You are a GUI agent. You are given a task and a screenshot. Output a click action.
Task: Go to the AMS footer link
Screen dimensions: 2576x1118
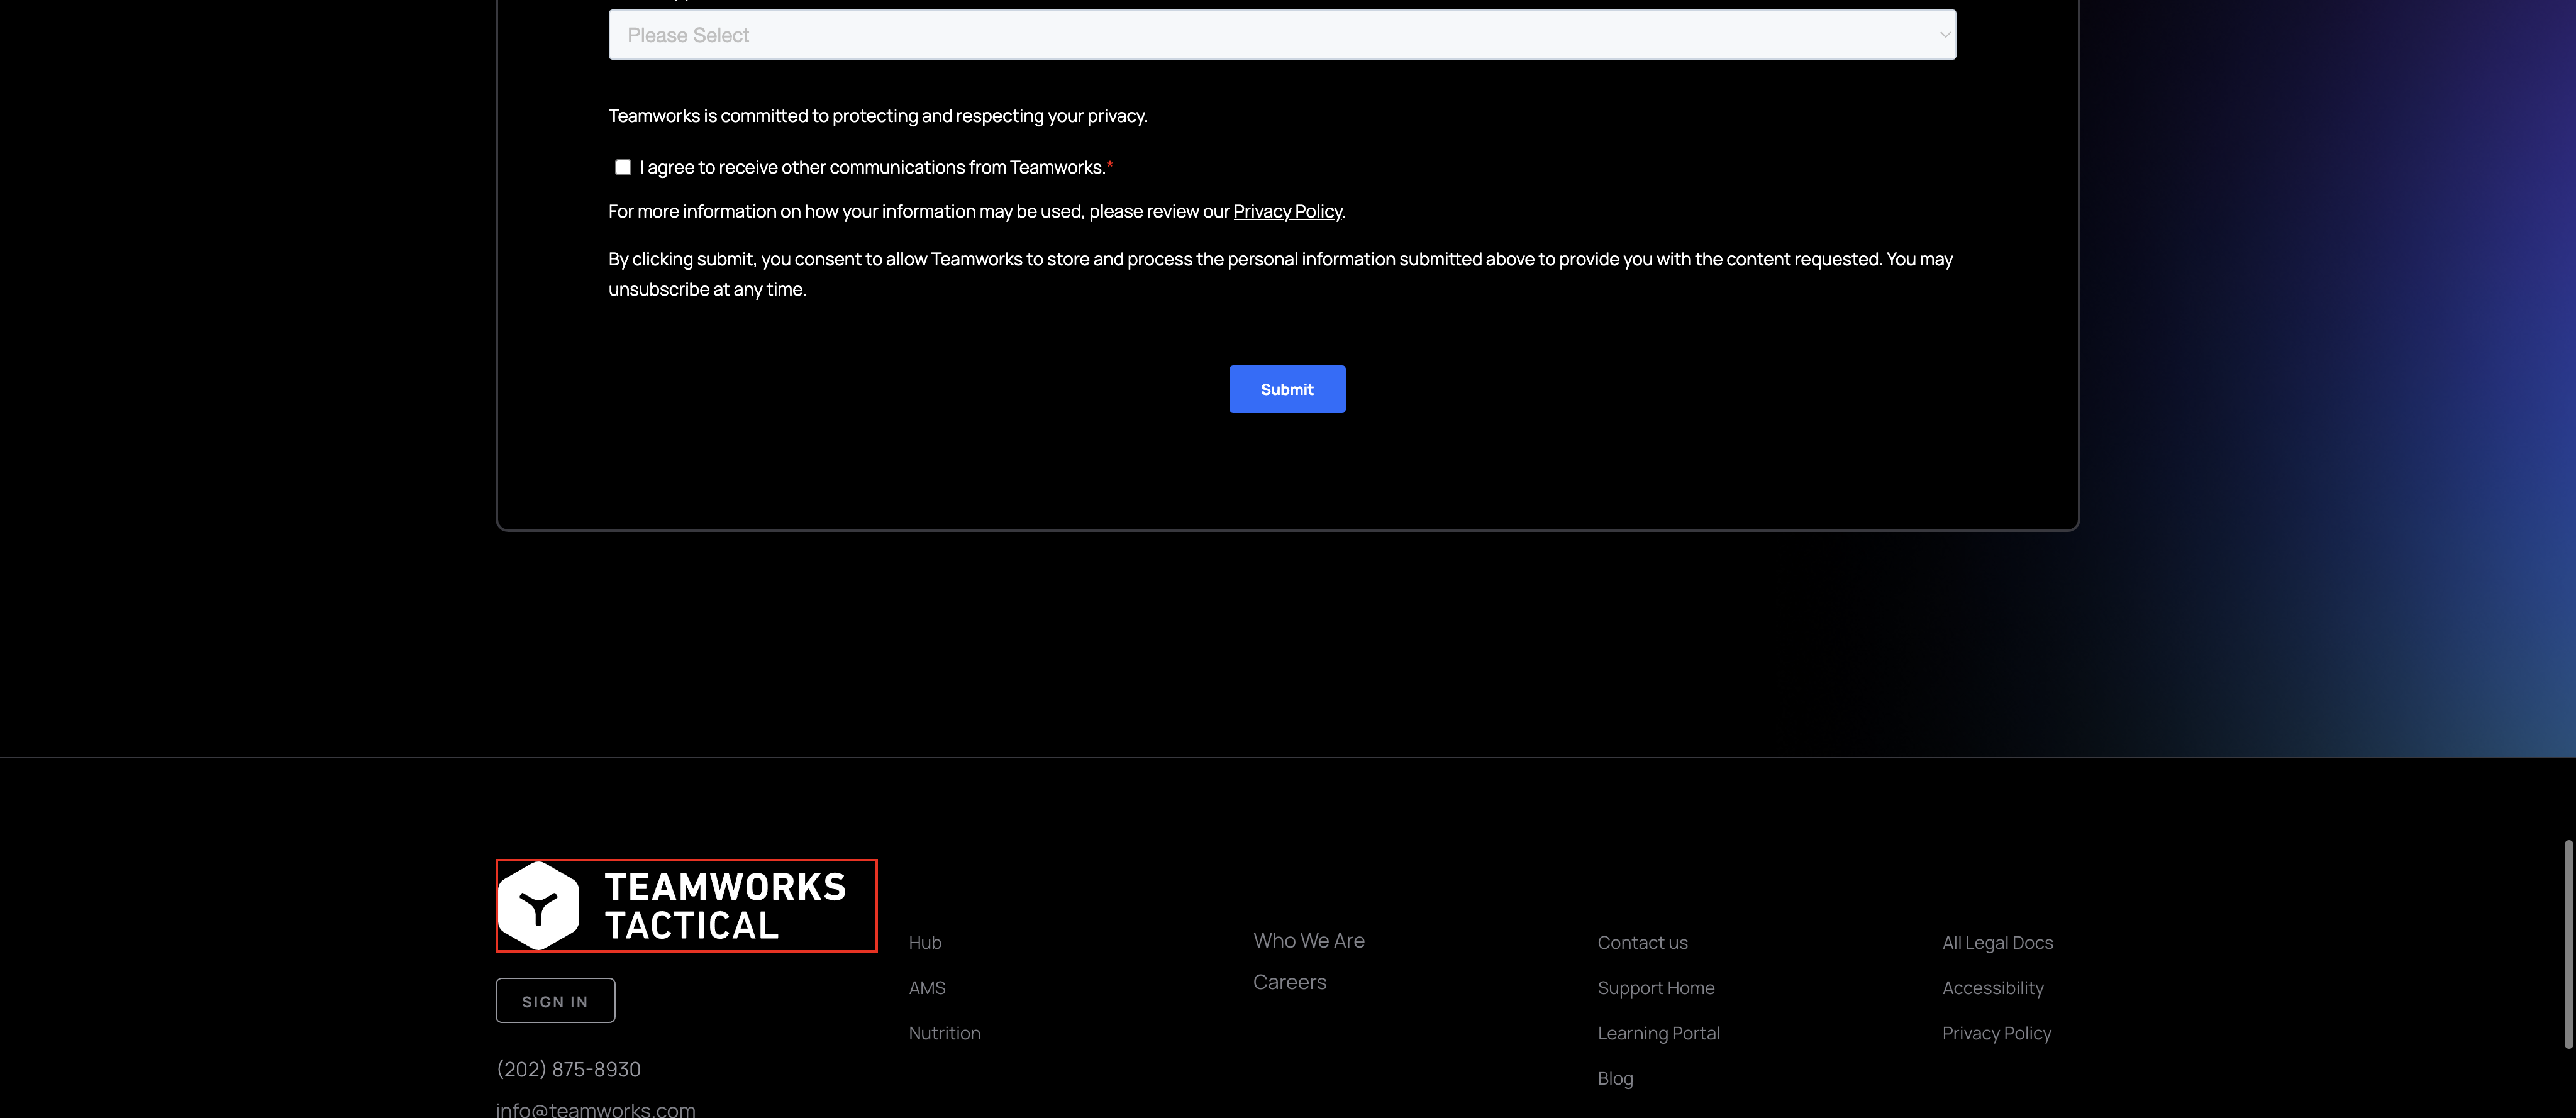tap(927, 987)
